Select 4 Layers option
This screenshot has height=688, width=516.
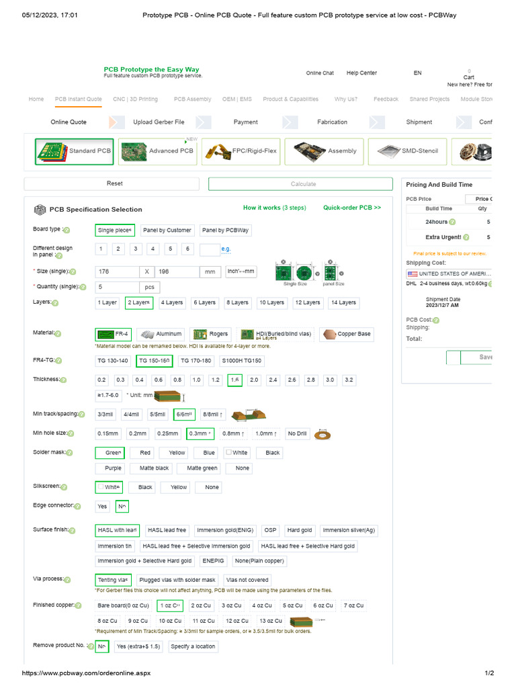[x=171, y=303]
